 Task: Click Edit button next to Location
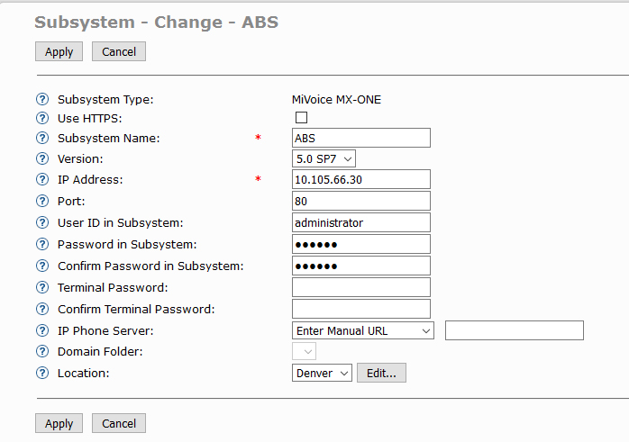381,374
